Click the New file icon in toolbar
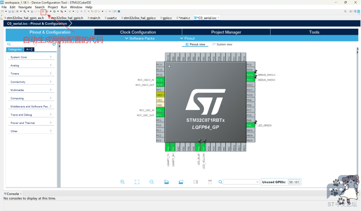361x211 pixels. pyautogui.click(x=3, y=11)
